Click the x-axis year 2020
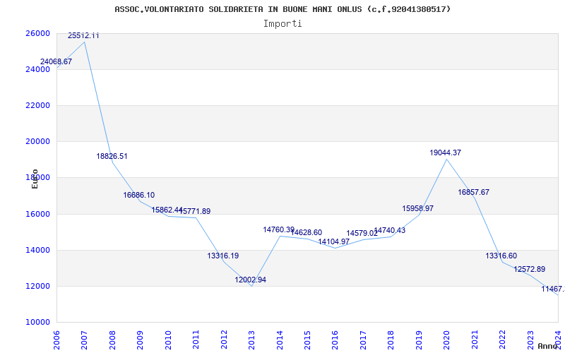The height and width of the screenshot is (353, 565). coord(446,340)
